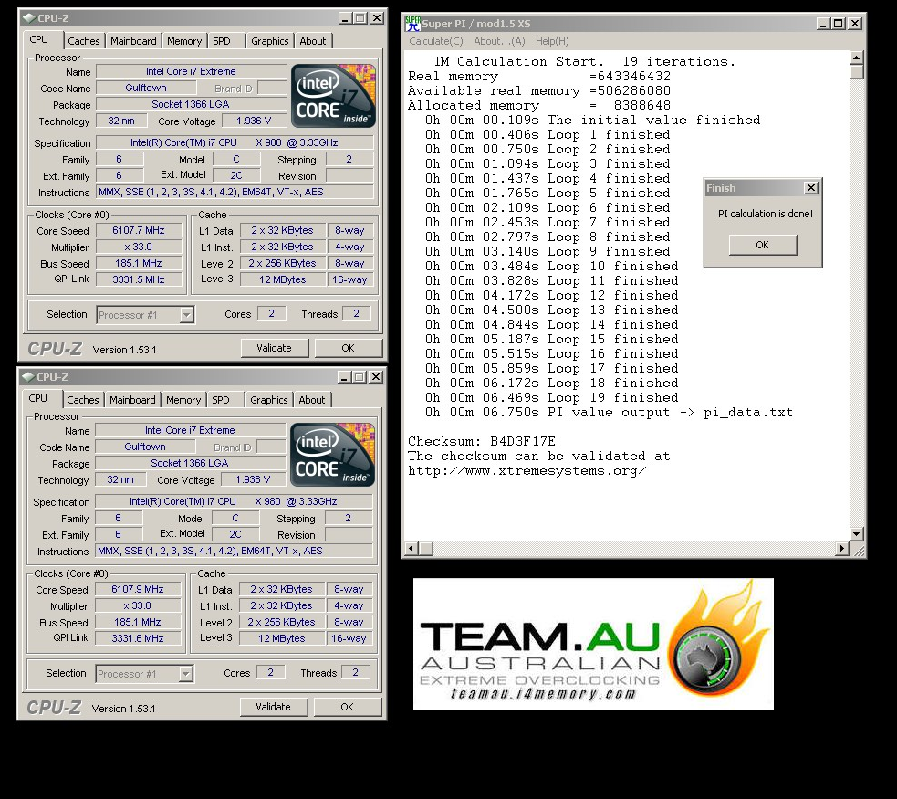The width and height of the screenshot is (897, 799).
Task: Open Graphics tab in bottom CPU-Z window
Action: pos(268,400)
